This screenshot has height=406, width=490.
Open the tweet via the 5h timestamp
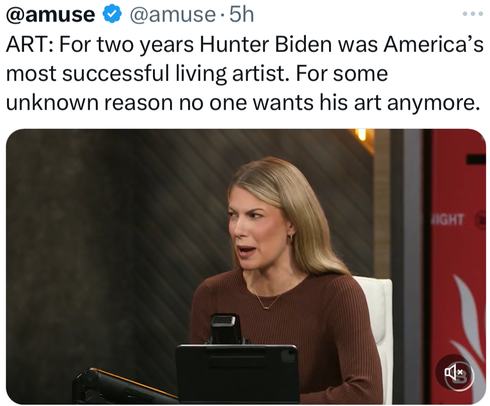(x=241, y=15)
